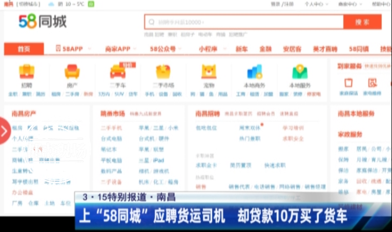The width and height of the screenshot is (392, 232).
Task: Click the 台式电脑 link
Action: coord(111,139)
